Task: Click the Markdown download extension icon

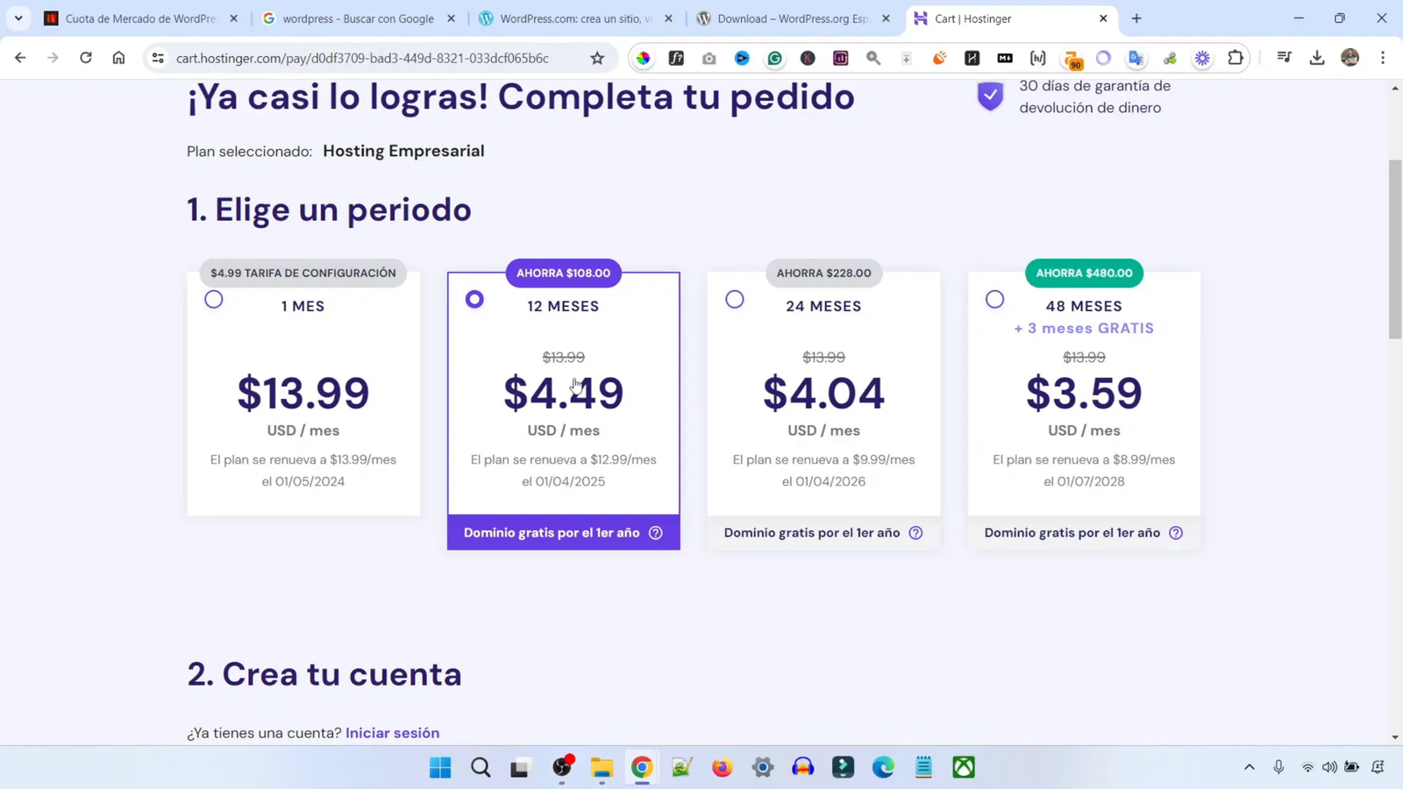Action: (1005, 58)
